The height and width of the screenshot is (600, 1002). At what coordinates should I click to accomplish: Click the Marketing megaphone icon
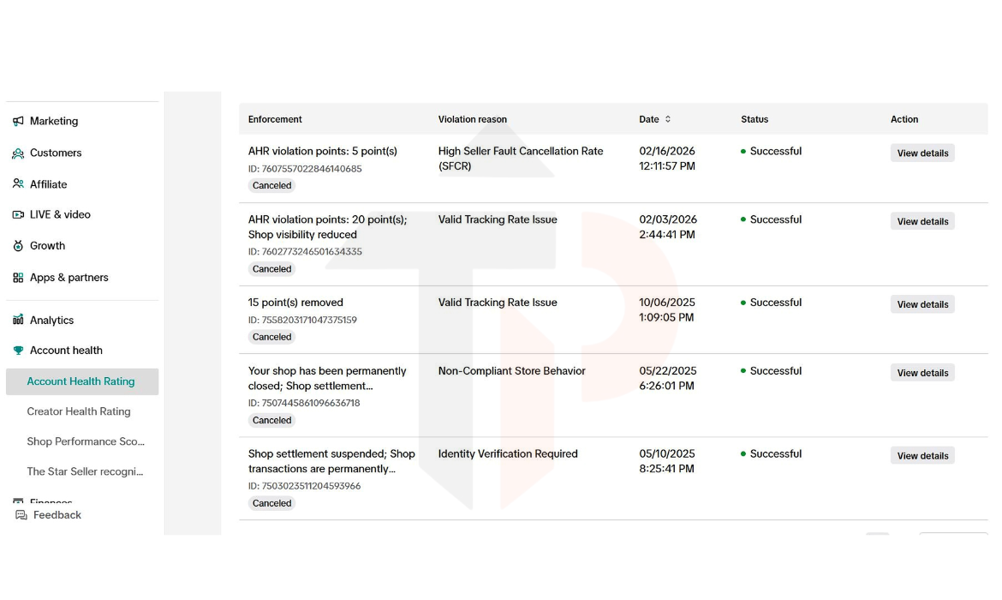18,122
